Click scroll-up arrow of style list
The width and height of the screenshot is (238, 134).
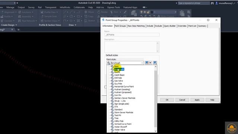click(155, 67)
